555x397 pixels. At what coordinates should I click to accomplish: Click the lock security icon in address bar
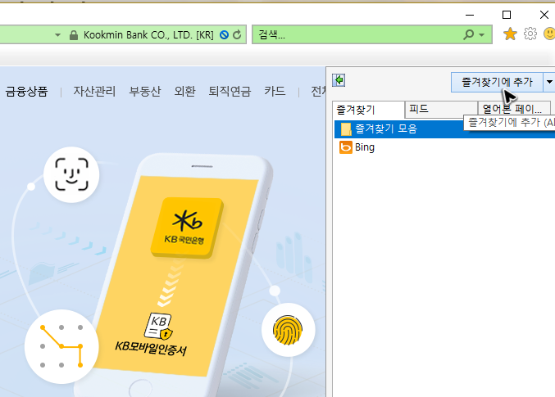click(74, 35)
